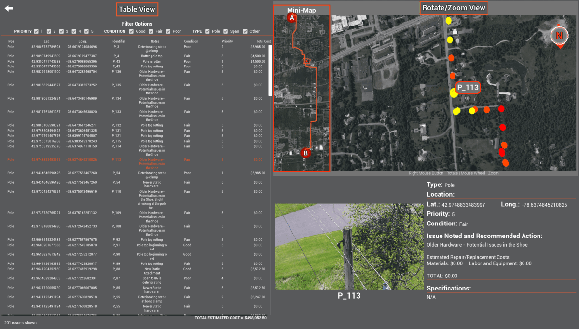579x329 pixels.
Task: Select the P_85 row identifier
Action: pos(116,288)
